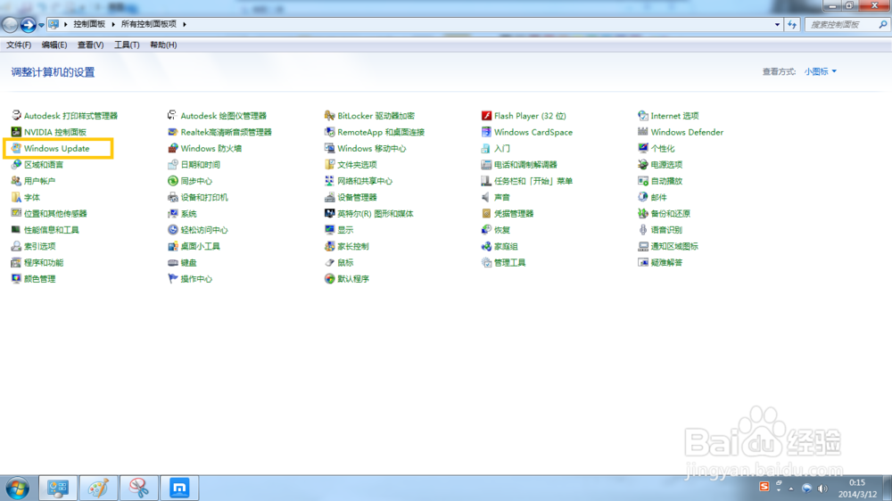Refresh the Control Panel view
Viewport: 892px width, 501px height.
[x=792, y=24]
